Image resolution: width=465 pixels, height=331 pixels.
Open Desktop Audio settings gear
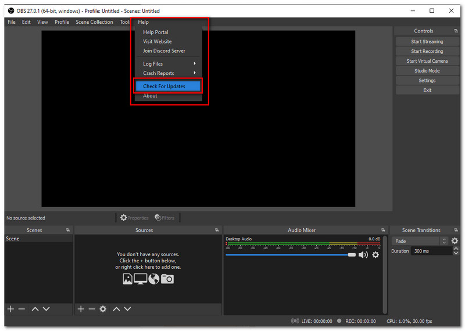click(x=375, y=255)
